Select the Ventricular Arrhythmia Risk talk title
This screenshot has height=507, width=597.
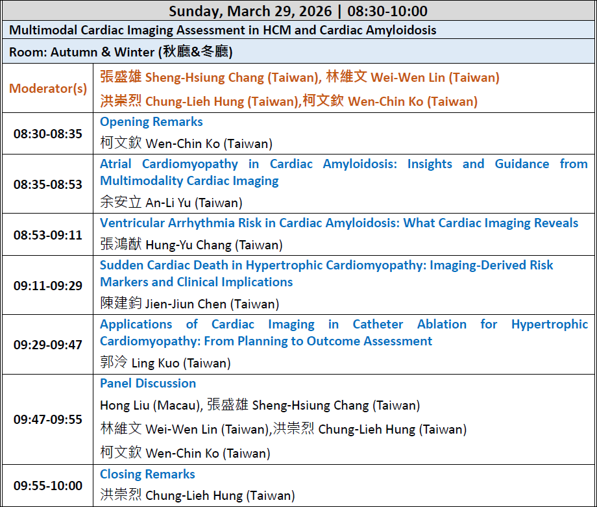(339, 223)
